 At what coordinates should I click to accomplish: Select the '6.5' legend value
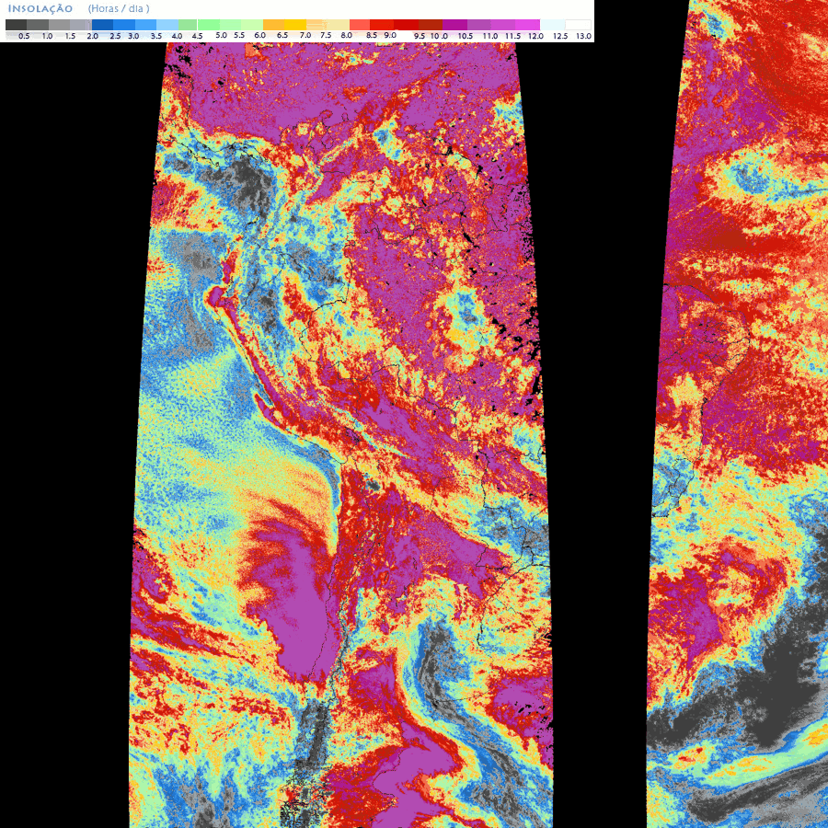[282, 35]
